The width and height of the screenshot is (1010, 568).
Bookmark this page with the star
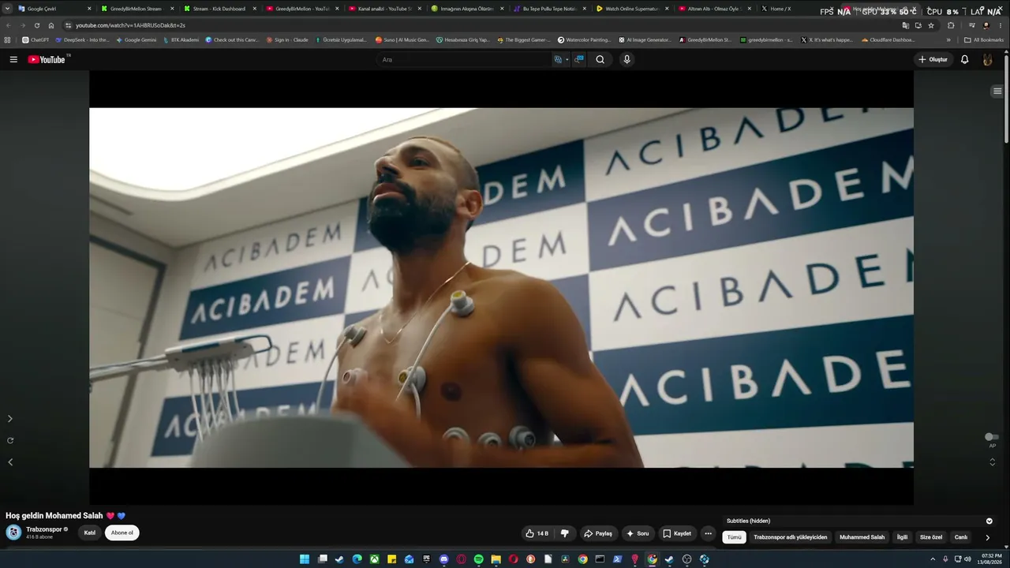pyautogui.click(x=931, y=25)
